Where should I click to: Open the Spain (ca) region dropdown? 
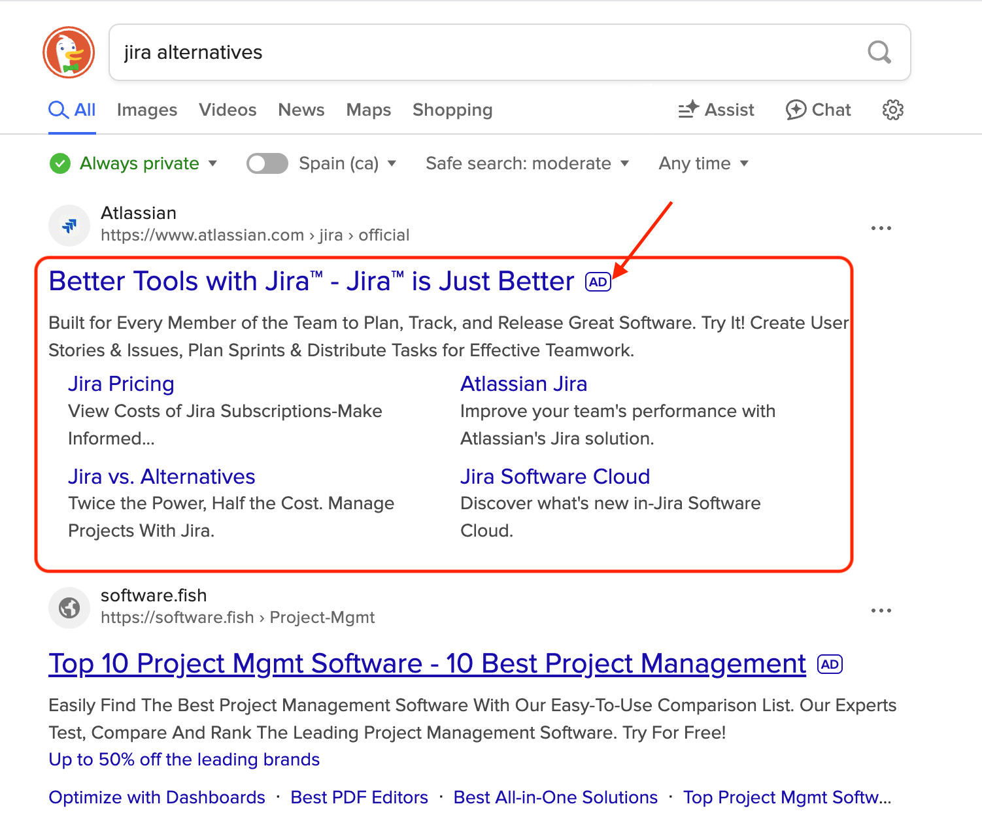pos(348,163)
